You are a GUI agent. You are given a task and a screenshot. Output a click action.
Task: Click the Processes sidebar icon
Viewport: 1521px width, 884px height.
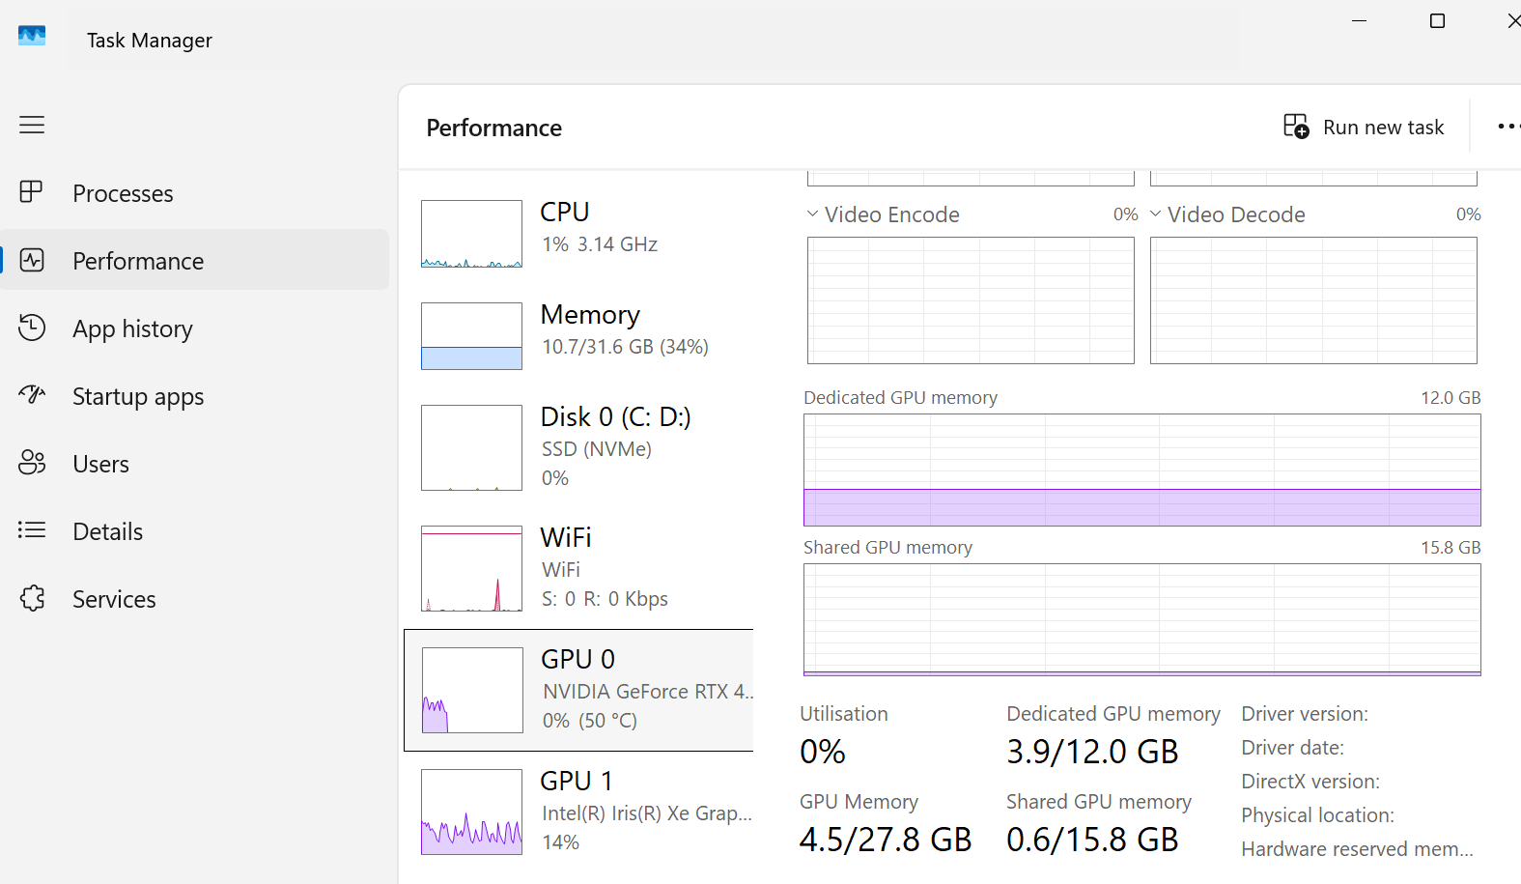click(32, 192)
